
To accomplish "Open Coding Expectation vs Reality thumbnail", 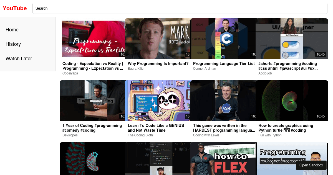I will (x=93, y=39).
